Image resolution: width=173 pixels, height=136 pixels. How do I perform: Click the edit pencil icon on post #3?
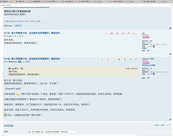pyautogui.click(x=102, y=59)
